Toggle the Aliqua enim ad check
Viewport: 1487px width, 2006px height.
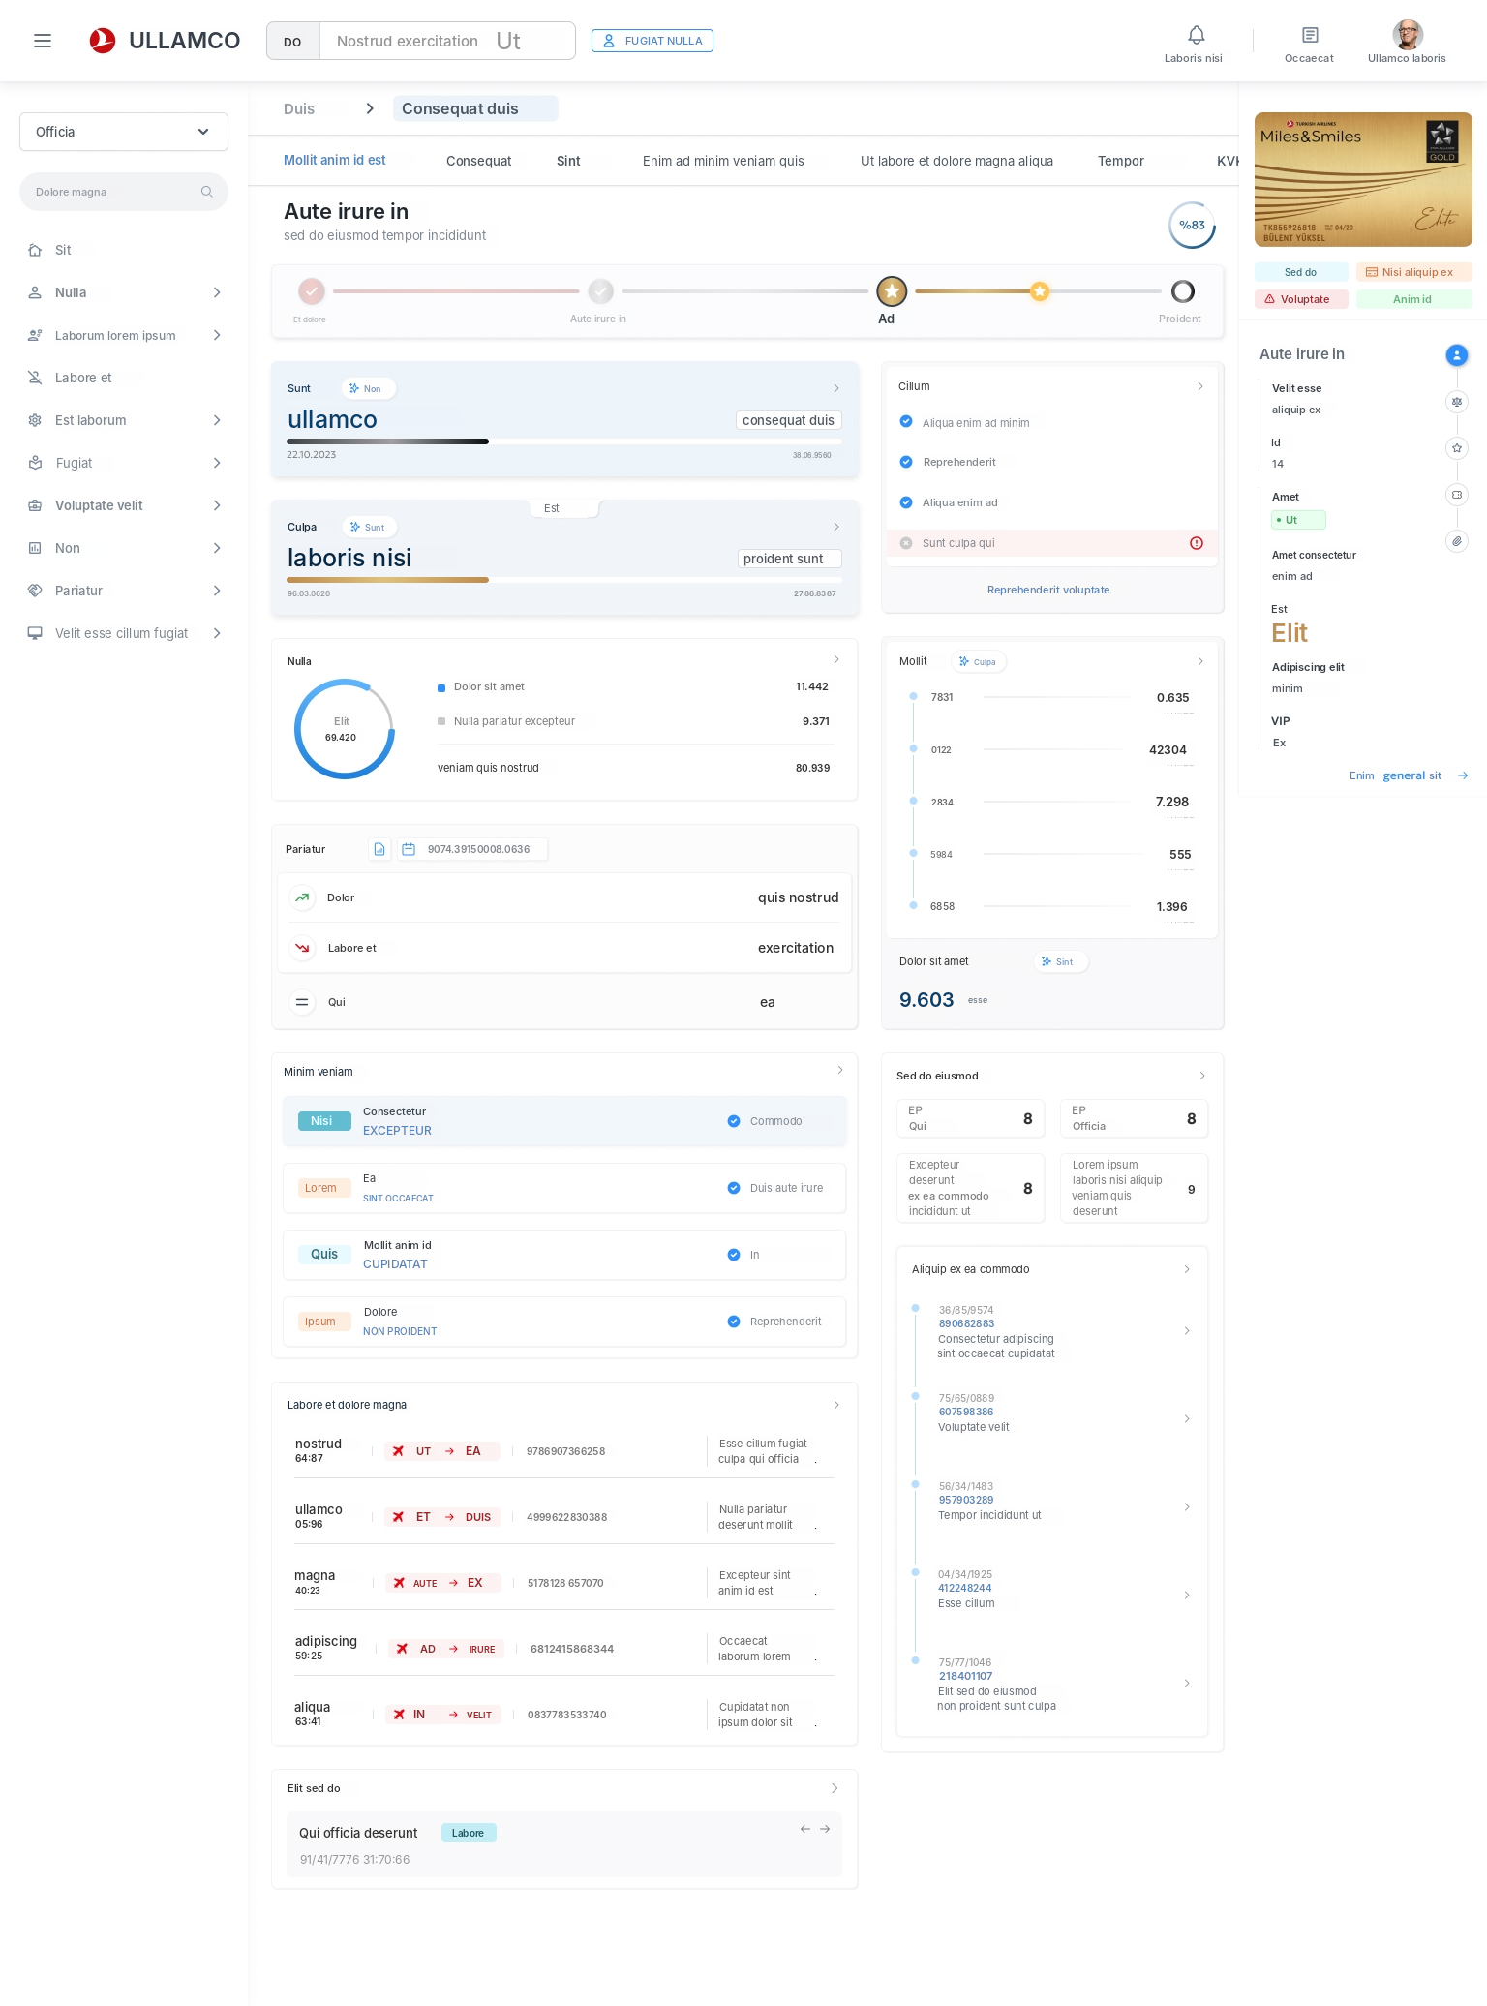[906, 502]
